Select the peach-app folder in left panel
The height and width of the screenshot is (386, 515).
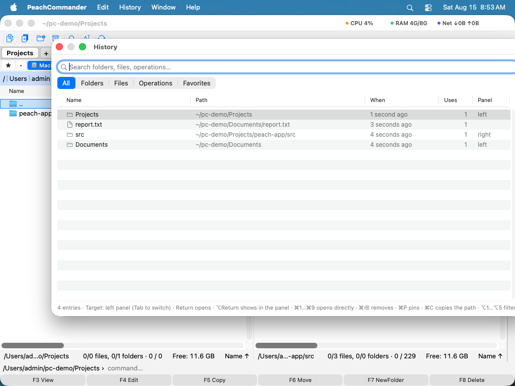(x=26, y=114)
